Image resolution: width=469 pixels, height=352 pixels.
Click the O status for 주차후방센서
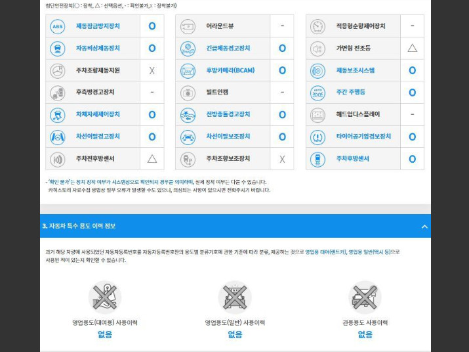pos(412,159)
